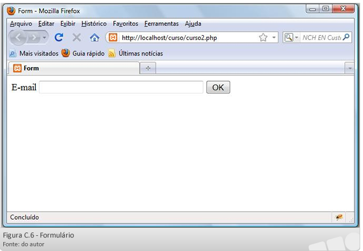Open a new tab with plus button

[148, 68]
